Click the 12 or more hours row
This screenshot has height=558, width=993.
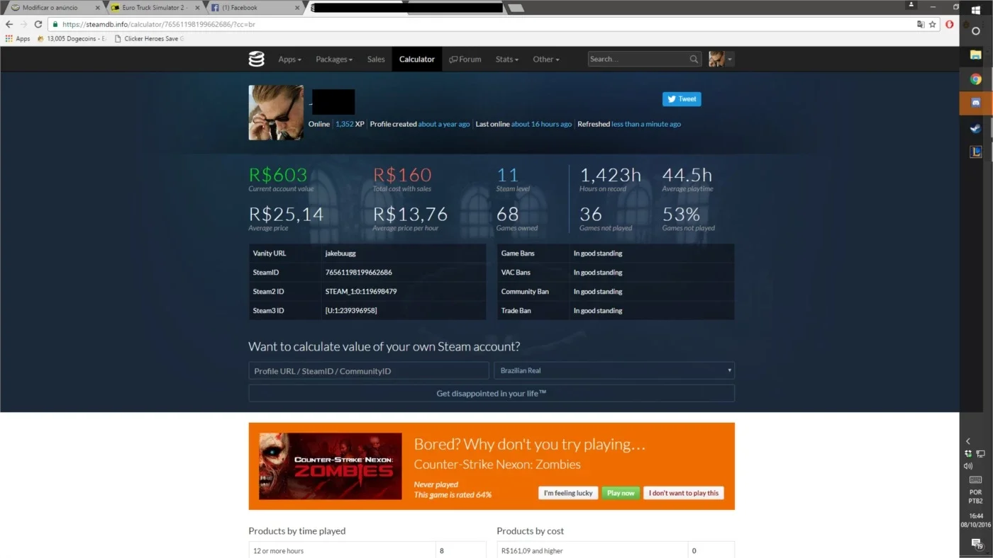[367, 550]
